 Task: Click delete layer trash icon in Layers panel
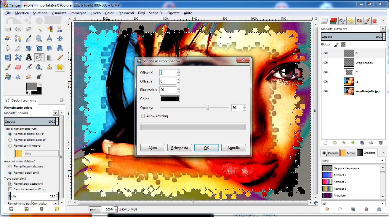pyautogui.click(x=380, y=142)
